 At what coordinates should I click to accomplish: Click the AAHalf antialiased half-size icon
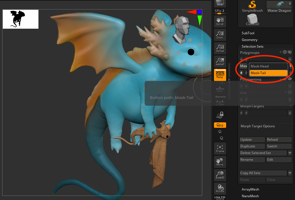coord(220,62)
